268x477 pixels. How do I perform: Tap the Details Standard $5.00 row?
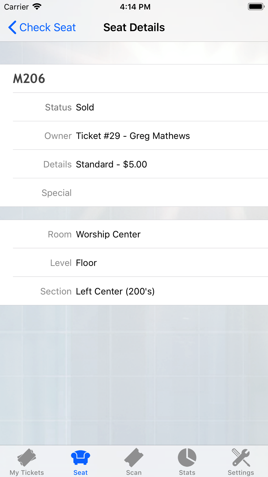[134, 164]
